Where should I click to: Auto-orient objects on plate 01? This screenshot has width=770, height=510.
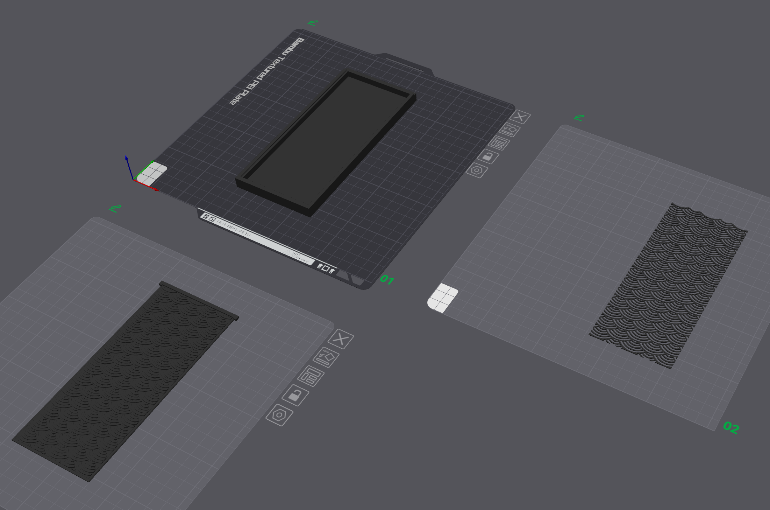click(509, 130)
